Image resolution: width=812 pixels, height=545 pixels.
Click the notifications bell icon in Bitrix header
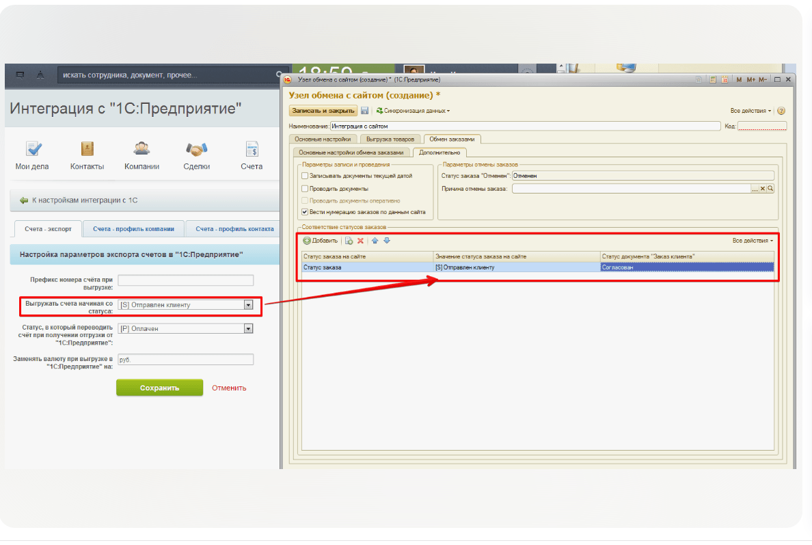(40, 75)
